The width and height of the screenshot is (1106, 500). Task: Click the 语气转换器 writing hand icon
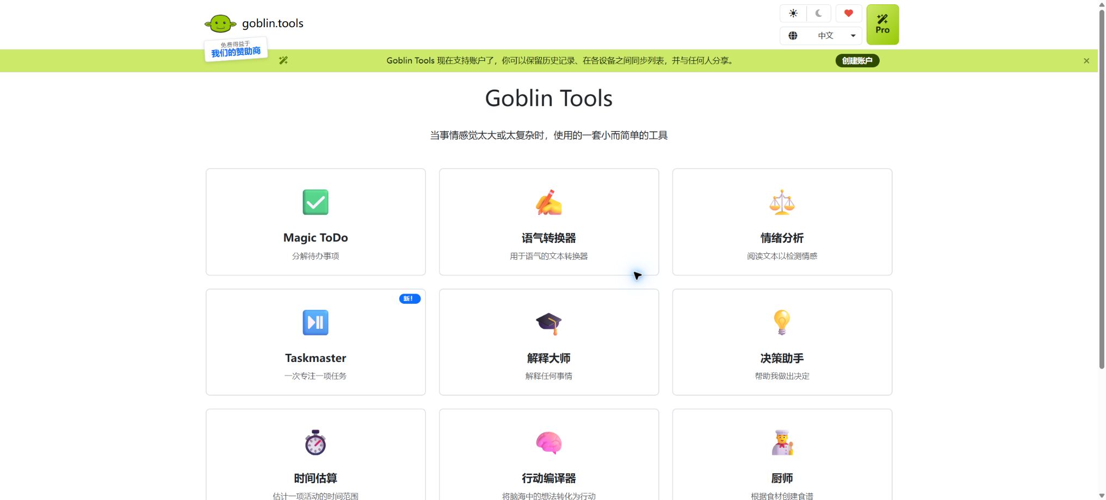[548, 202]
